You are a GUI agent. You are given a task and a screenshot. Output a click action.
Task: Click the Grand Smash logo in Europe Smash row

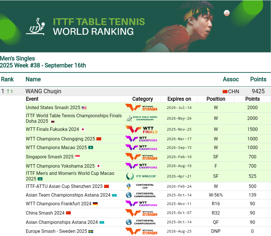click(x=141, y=231)
